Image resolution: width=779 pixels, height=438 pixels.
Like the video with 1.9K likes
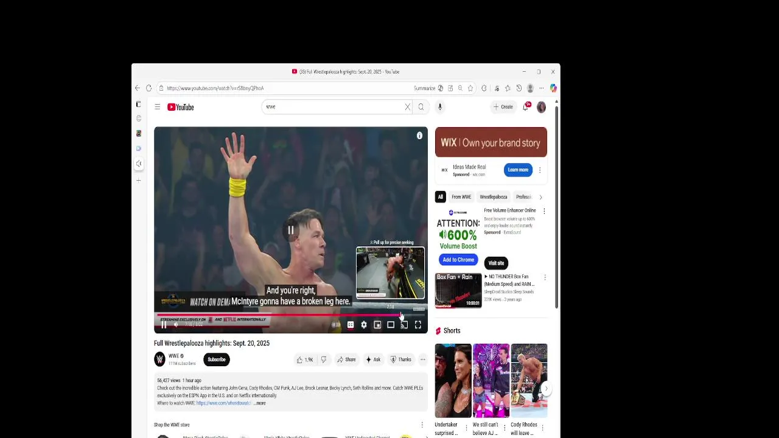click(x=305, y=360)
